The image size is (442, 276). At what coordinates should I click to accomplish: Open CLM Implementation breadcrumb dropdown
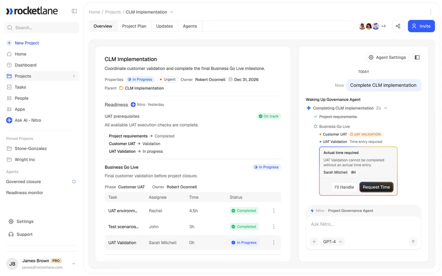pos(171,12)
